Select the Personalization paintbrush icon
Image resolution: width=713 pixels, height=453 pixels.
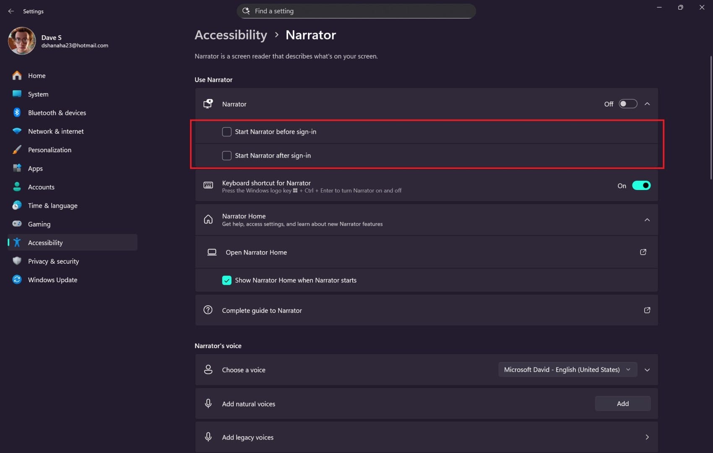[x=17, y=149]
